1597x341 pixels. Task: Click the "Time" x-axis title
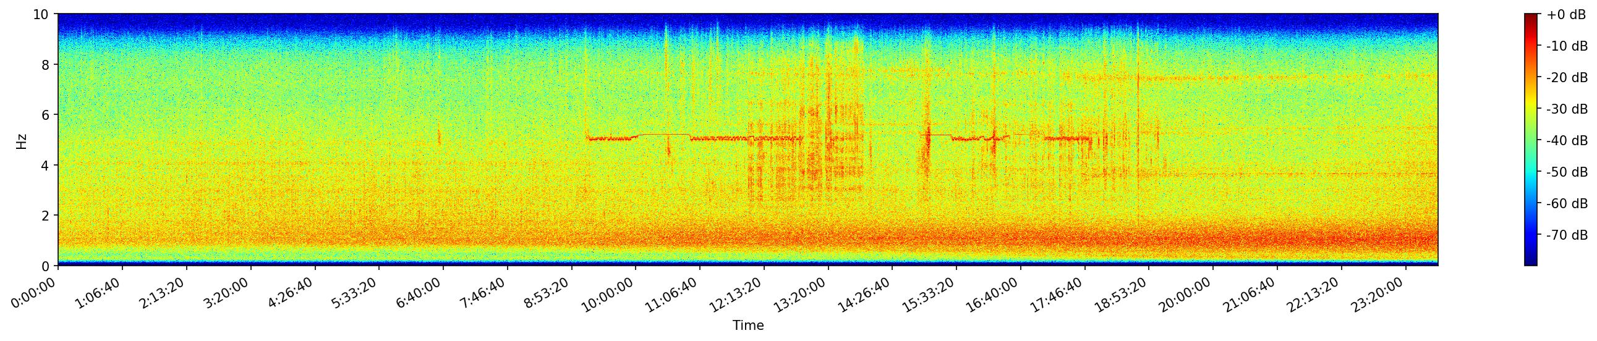747,326
